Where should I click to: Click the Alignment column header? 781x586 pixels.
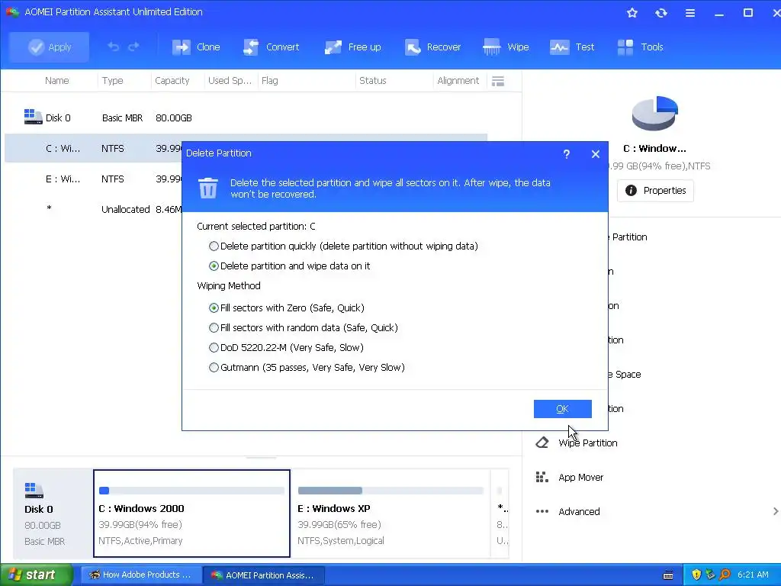(x=458, y=81)
